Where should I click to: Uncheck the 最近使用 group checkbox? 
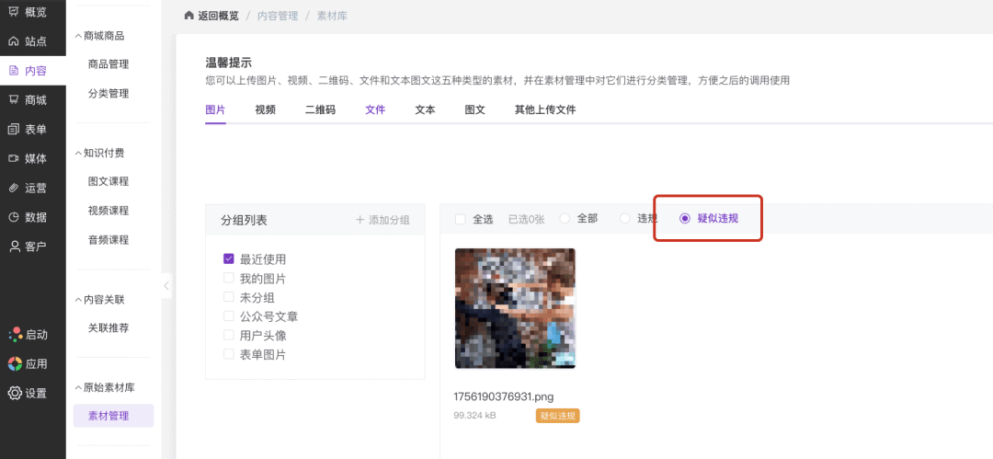pos(229,258)
